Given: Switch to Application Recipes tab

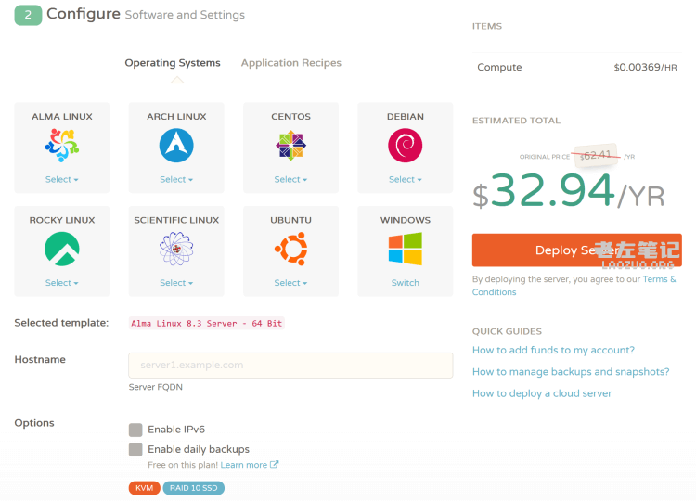Looking at the screenshot, I should coord(290,63).
